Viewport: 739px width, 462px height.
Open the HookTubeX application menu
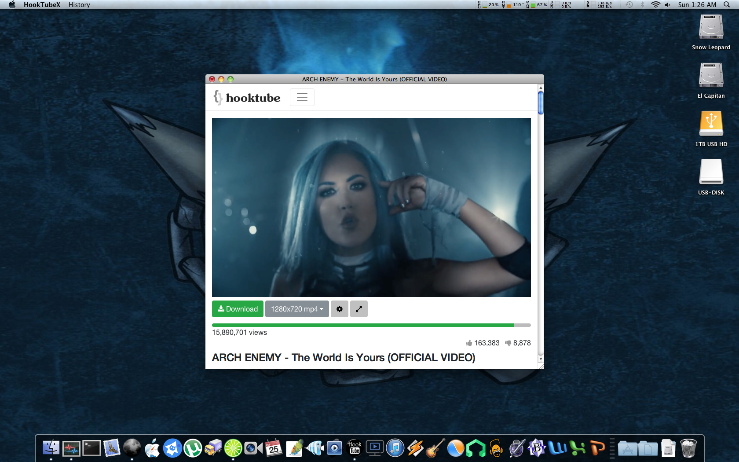click(42, 5)
